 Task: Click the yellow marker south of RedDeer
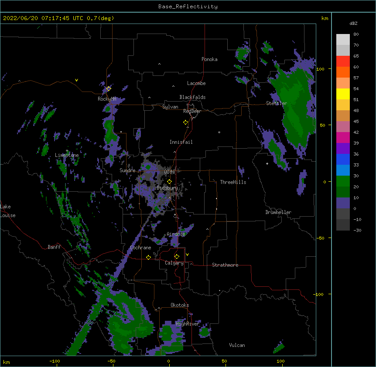tap(185, 122)
